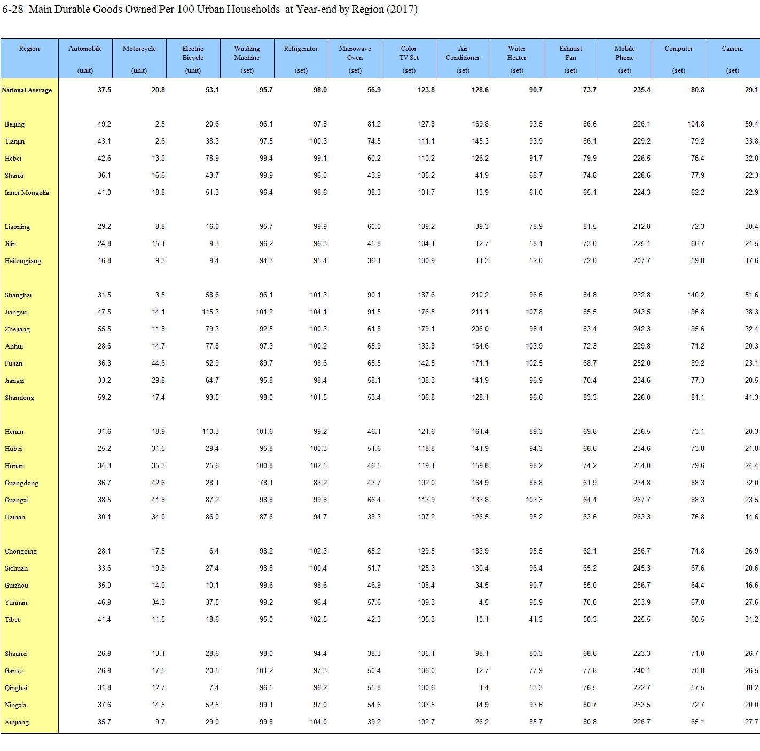Click the Hubei row label
760x751 pixels.
click(13, 449)
